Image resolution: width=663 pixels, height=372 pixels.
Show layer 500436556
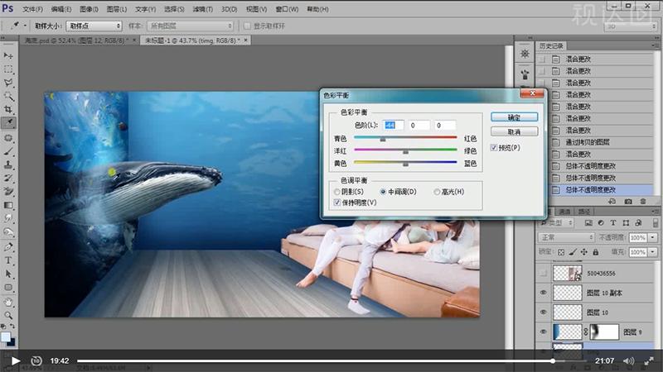(x=544, y=274)
